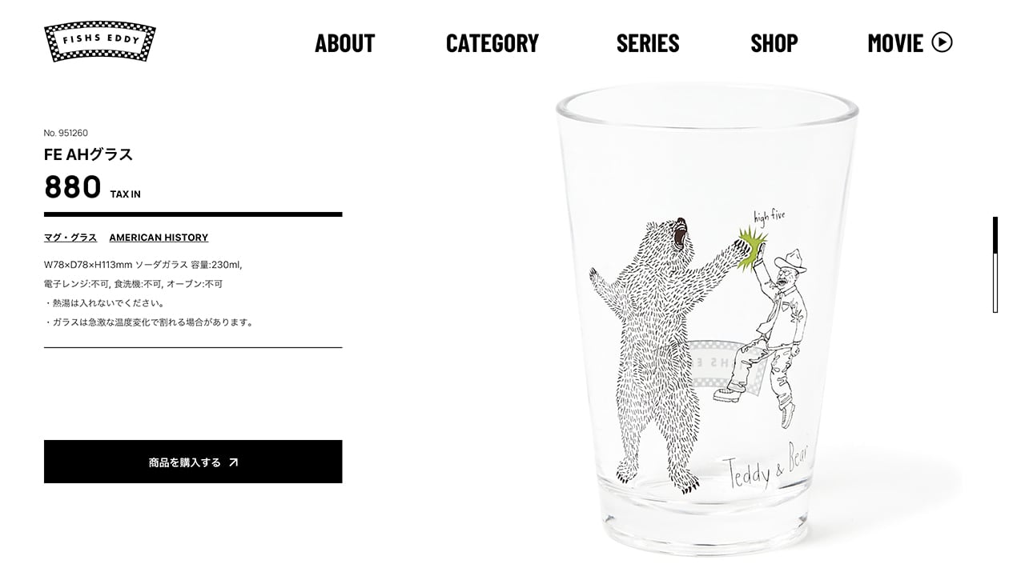The image size is (1025, 576).
Task: Open the ABOUT menu item
Action: click(345, 42)
